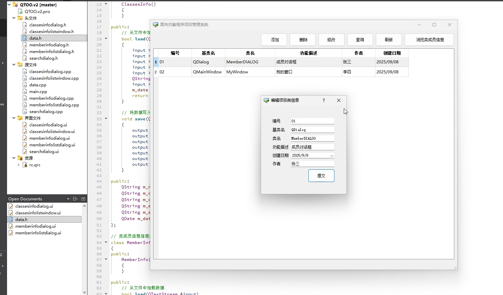Image resolution: width=503 pixels, height=295 pixels.
Task: Expand the rc.qrc resource node
Action: 18,165
